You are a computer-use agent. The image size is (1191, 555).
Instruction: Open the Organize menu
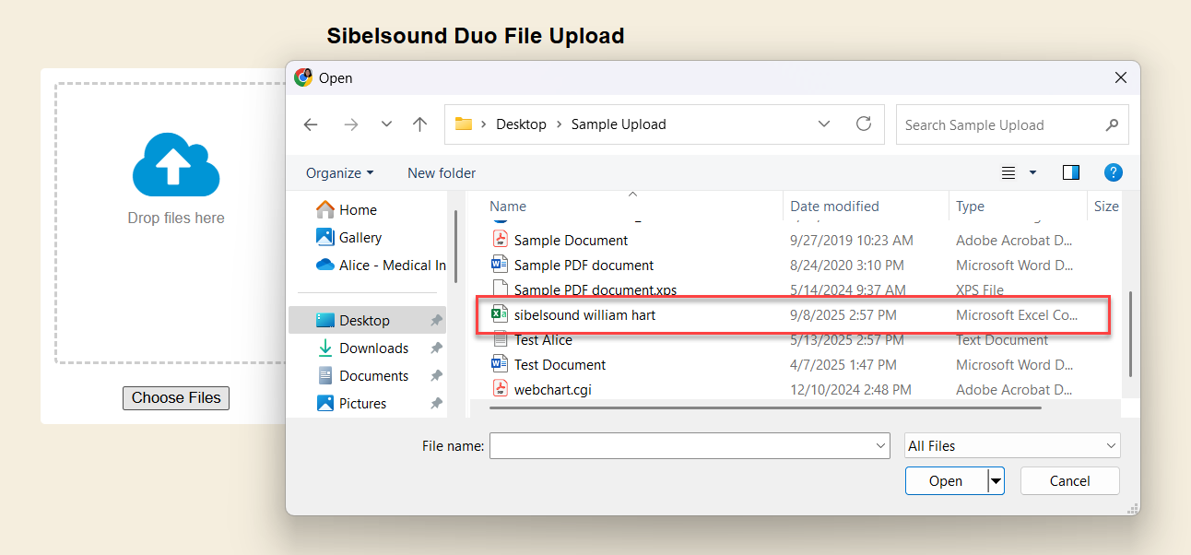[x=339, y=173]
